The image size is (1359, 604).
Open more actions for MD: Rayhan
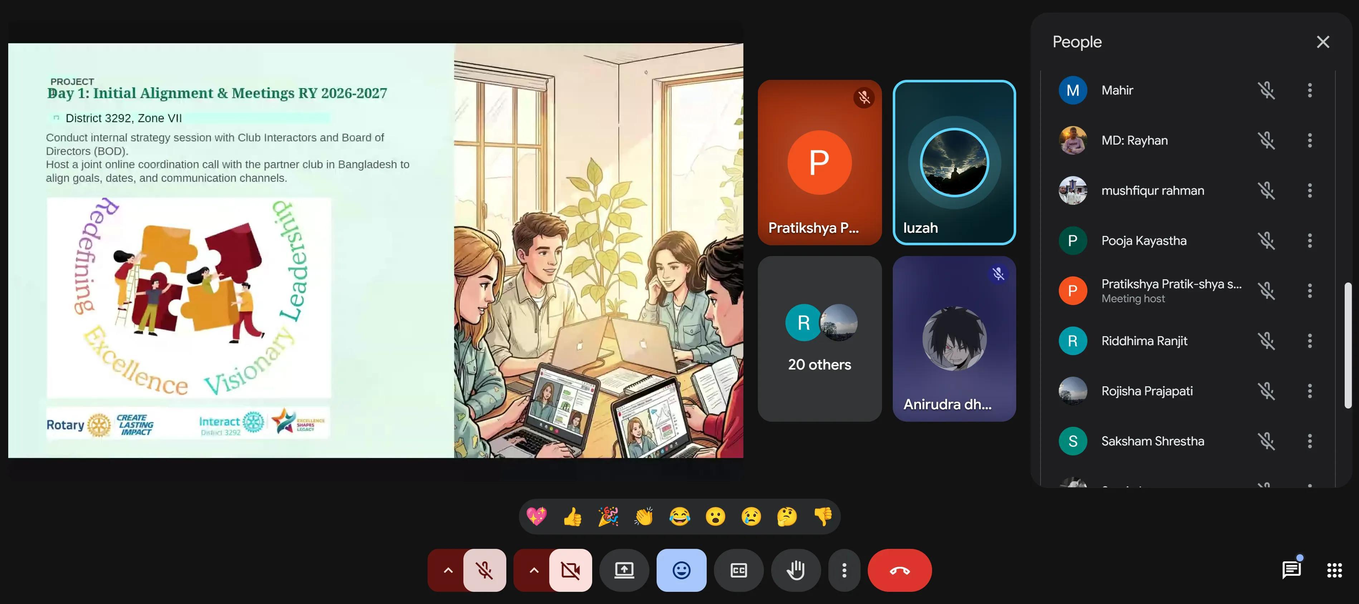point(1309,140)
